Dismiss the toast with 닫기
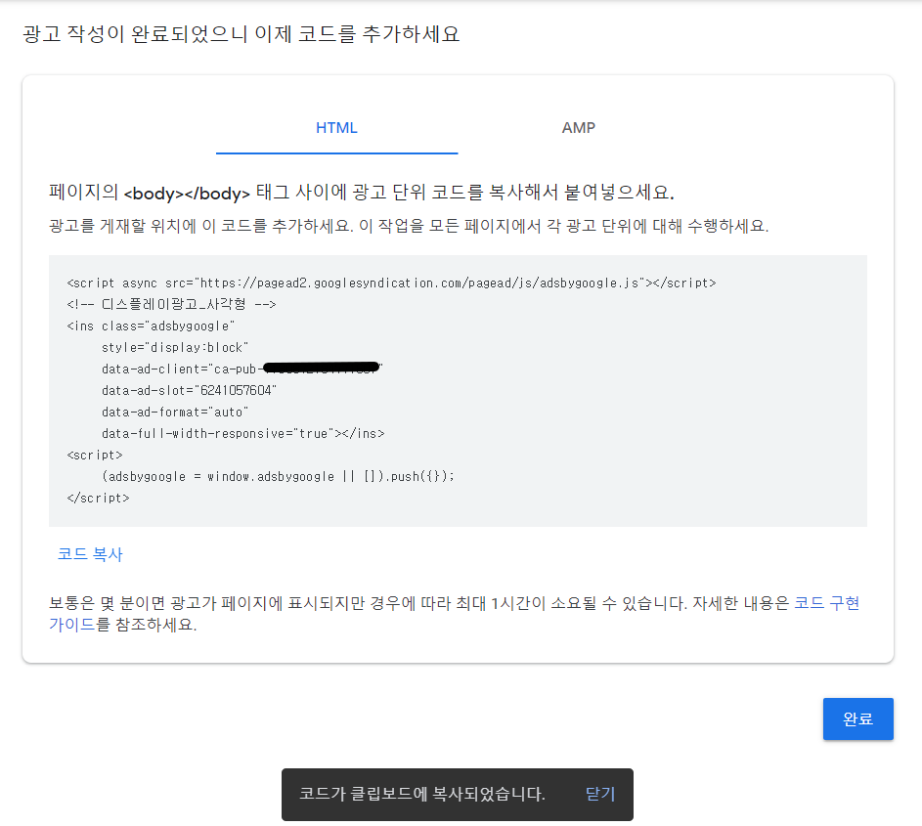The image size is (922, 826). (x=599, y=795)
